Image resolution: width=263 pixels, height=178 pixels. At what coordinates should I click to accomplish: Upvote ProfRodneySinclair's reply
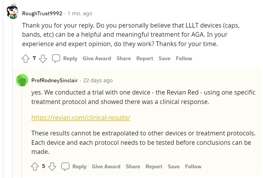(x=35, y=167)
